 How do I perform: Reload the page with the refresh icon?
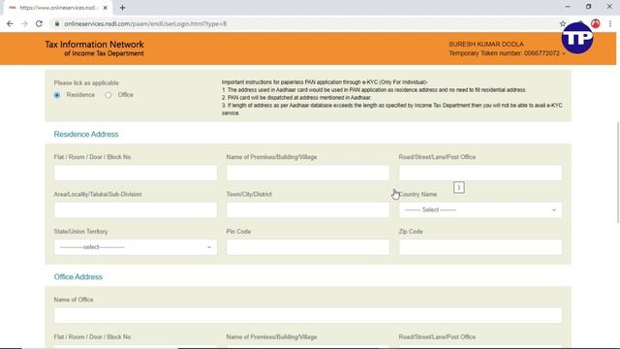39,23
